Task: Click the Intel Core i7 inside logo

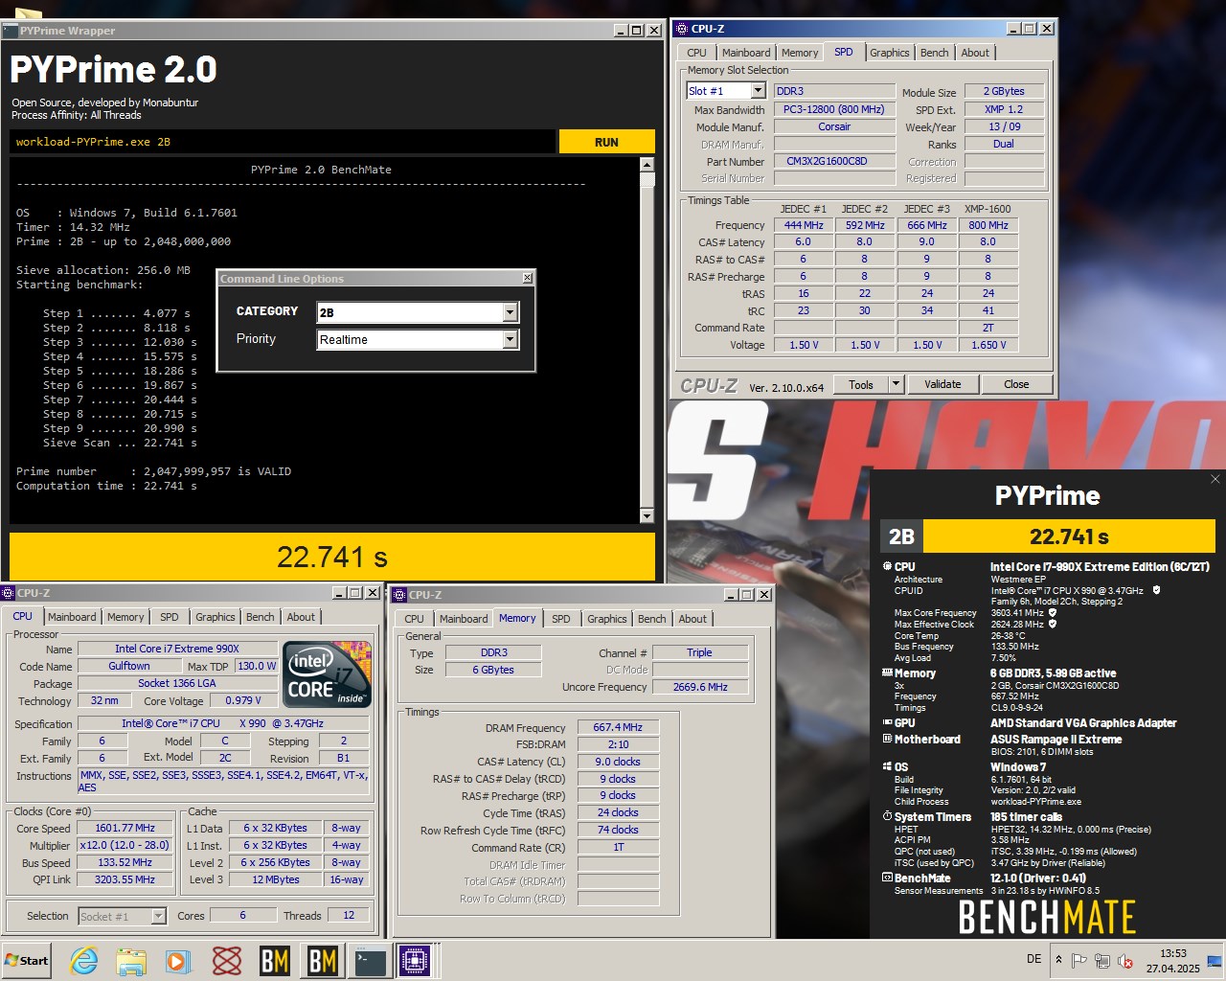Action: (328, 675)
